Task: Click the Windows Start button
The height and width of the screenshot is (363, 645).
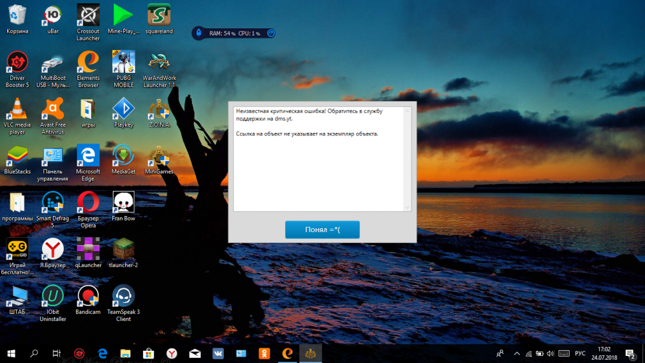Action: pos(12,353)
